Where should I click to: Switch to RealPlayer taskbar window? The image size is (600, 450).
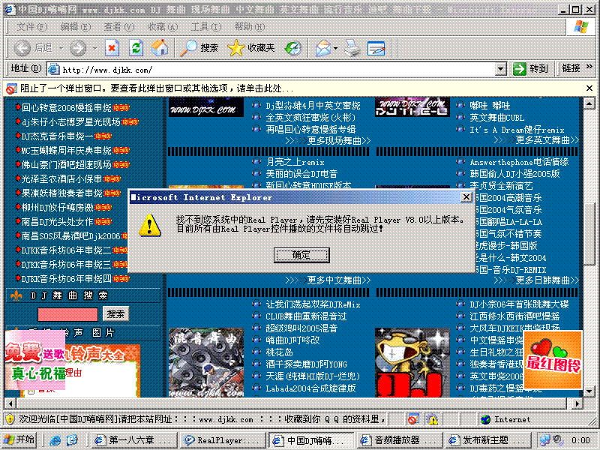[222, 440]
